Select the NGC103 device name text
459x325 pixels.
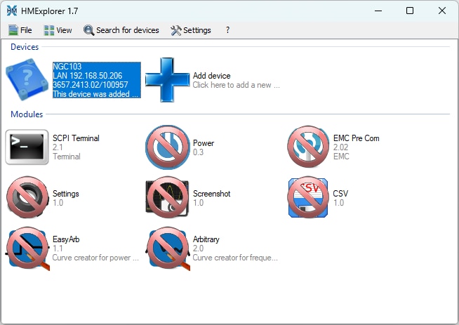[67, 67]
